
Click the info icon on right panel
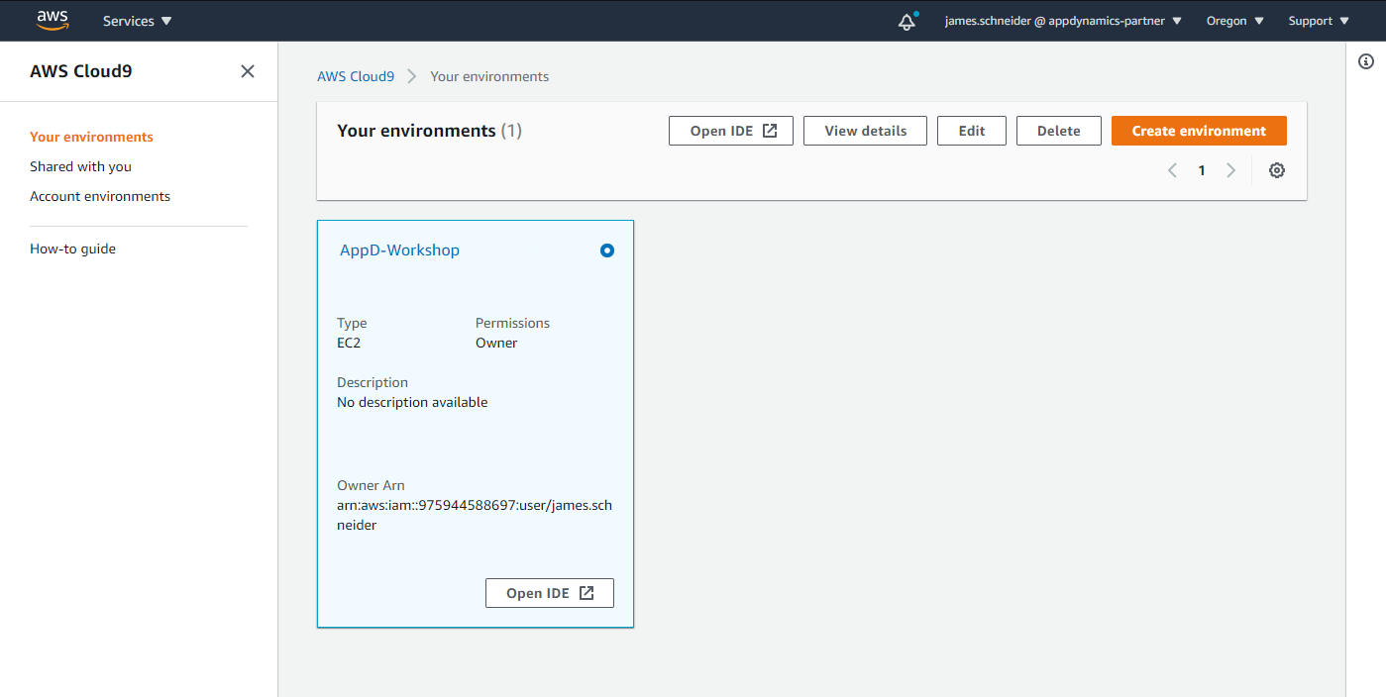pos(1366,61)
